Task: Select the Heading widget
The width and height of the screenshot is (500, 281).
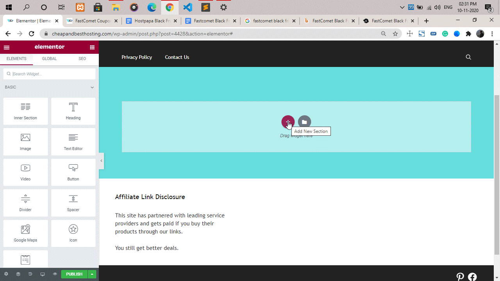Action: click(x=73, y=111)
